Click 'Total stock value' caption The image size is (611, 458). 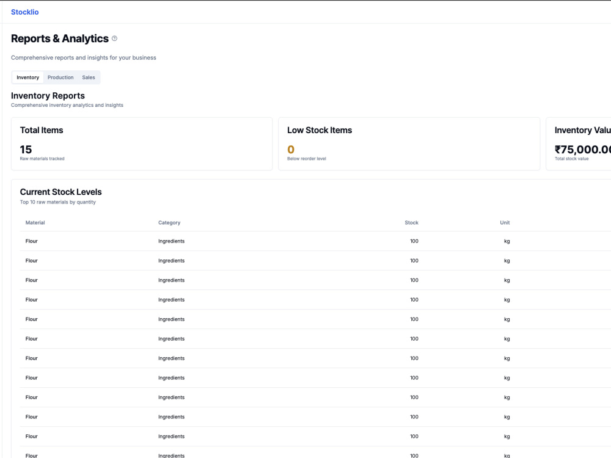(x=571, y=159)
